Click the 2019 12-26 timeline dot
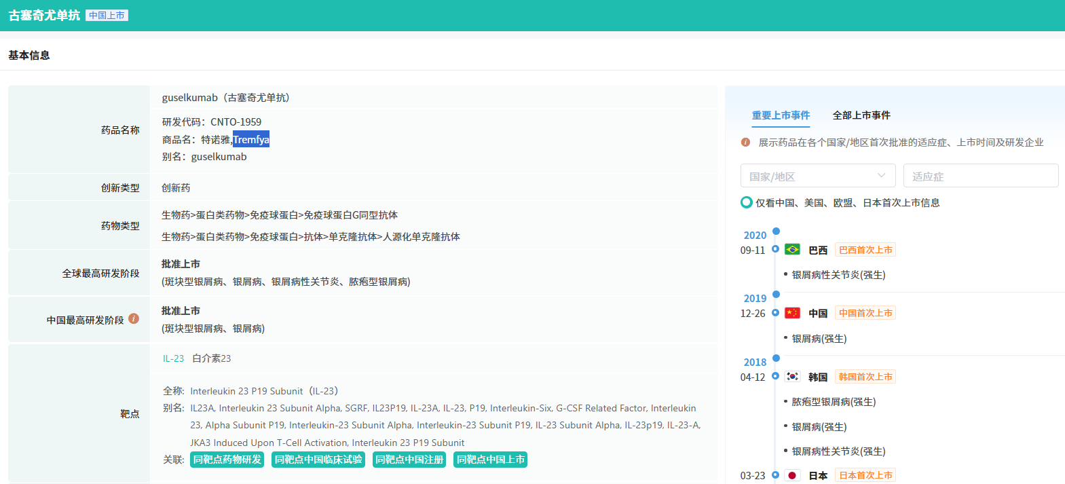 tap(775, 313)
